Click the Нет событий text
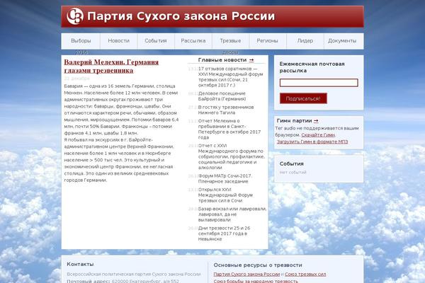 [x=293, y=172]
